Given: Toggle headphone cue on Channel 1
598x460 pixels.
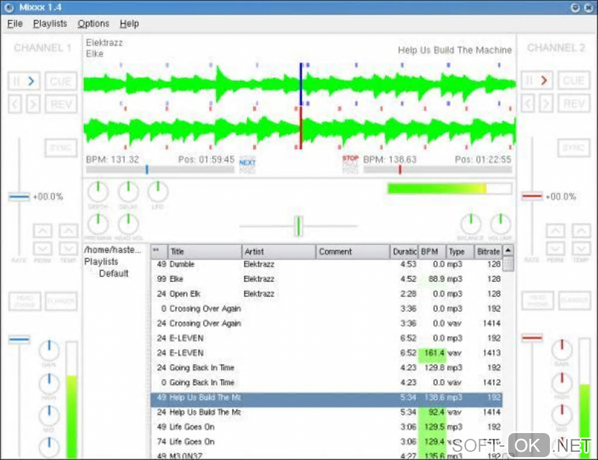Looking at the screenshot, I should [25, 301].
